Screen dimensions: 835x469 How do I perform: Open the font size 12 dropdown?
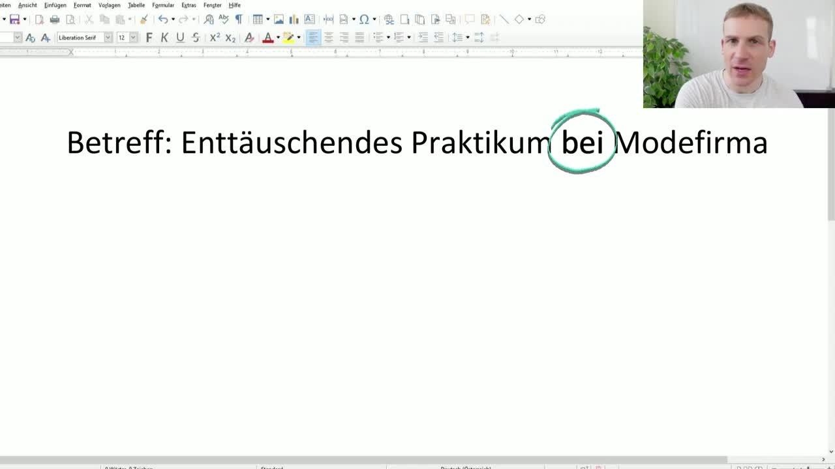coord(133,38)
